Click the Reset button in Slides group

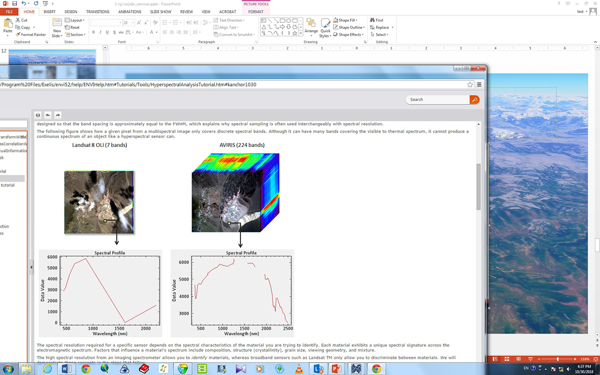point(72,27)
